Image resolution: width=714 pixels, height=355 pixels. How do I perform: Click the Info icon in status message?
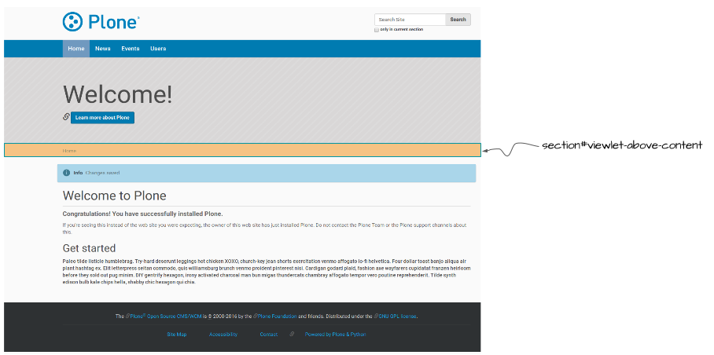(67, 173)
